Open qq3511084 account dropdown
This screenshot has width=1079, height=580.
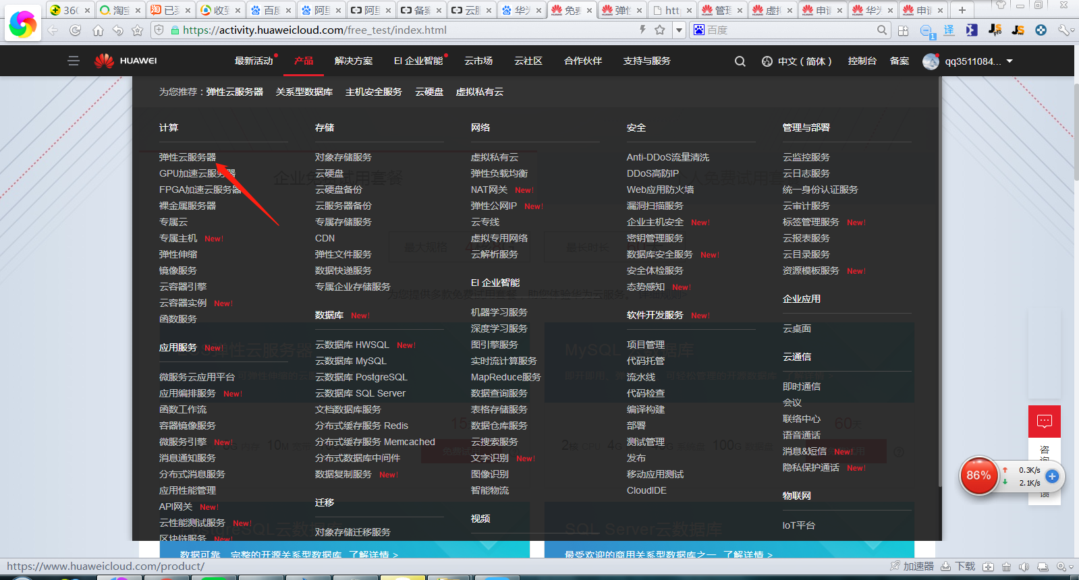click(x=968, y=61)
